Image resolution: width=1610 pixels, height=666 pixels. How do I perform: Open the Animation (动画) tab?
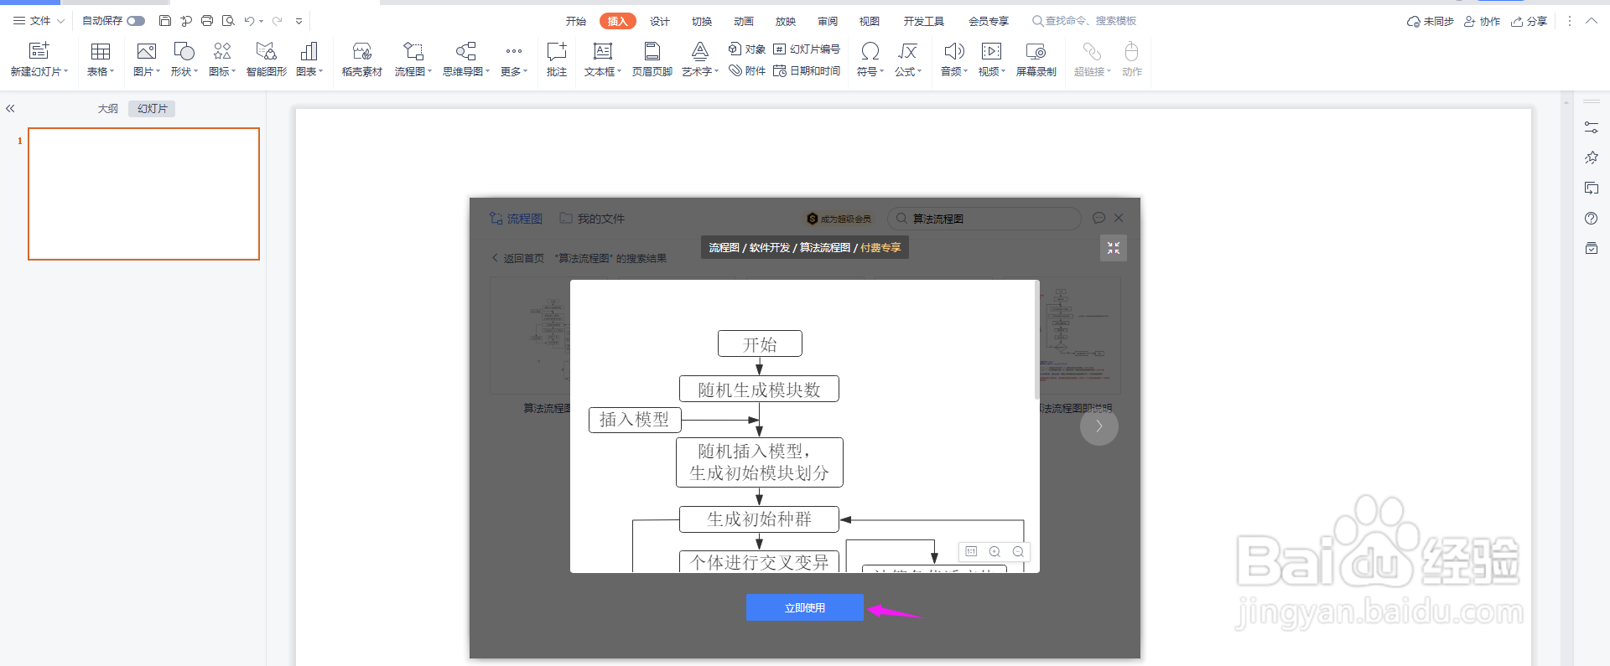pos(744,21)
